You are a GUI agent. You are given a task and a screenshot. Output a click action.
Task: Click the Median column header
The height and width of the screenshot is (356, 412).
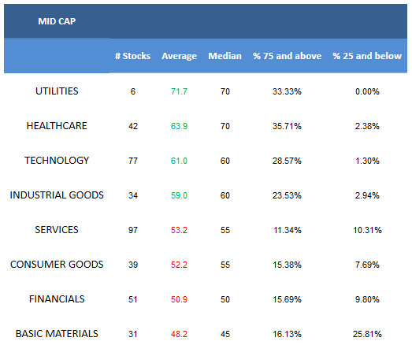pos(225,56)
